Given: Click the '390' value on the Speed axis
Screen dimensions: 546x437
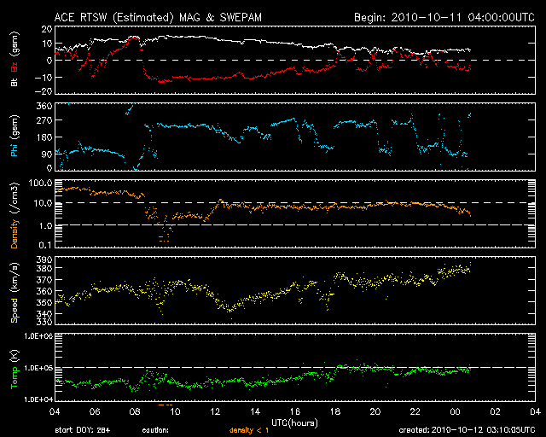Looking at the screenshot, I should [44, 259].
